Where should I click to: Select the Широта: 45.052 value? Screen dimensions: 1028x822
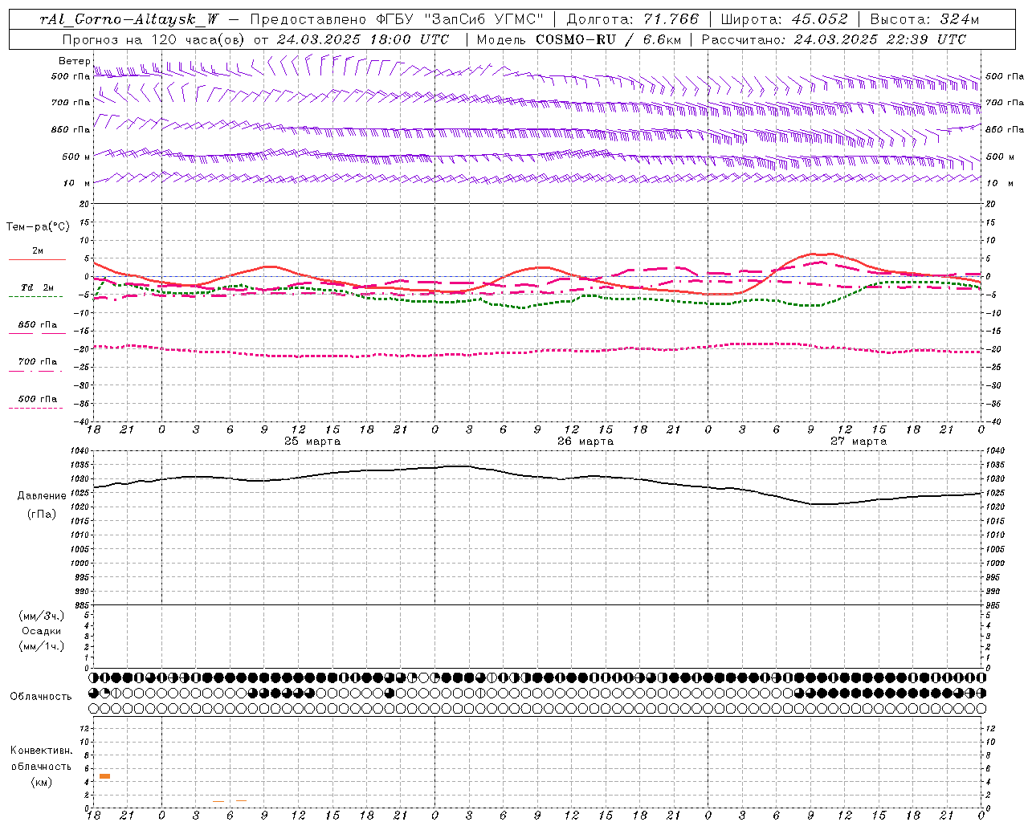[784, 19]
